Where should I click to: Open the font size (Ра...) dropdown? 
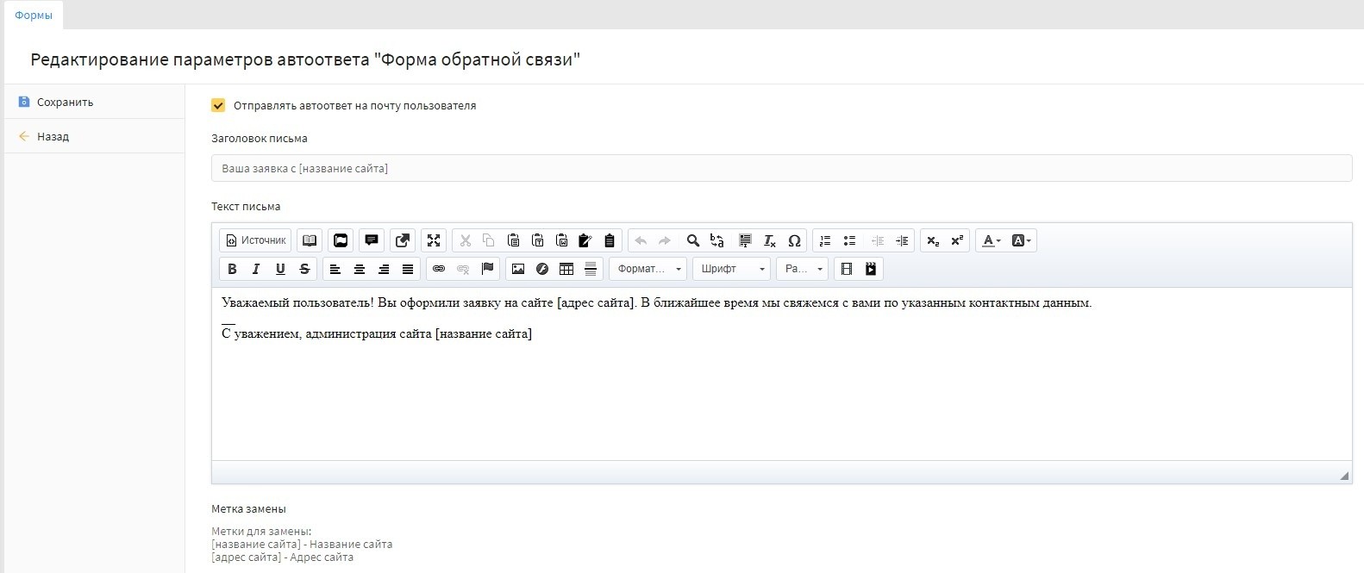(802, 269)
